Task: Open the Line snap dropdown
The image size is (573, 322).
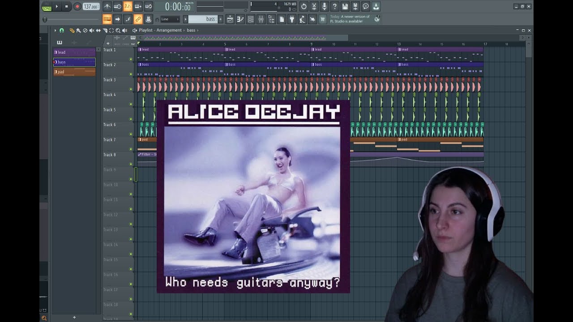Action: (170, 19)
